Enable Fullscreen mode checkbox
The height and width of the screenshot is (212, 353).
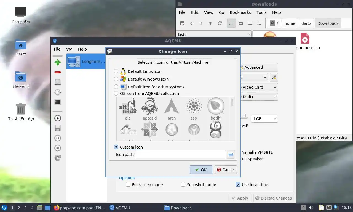[x=128, y=184]
